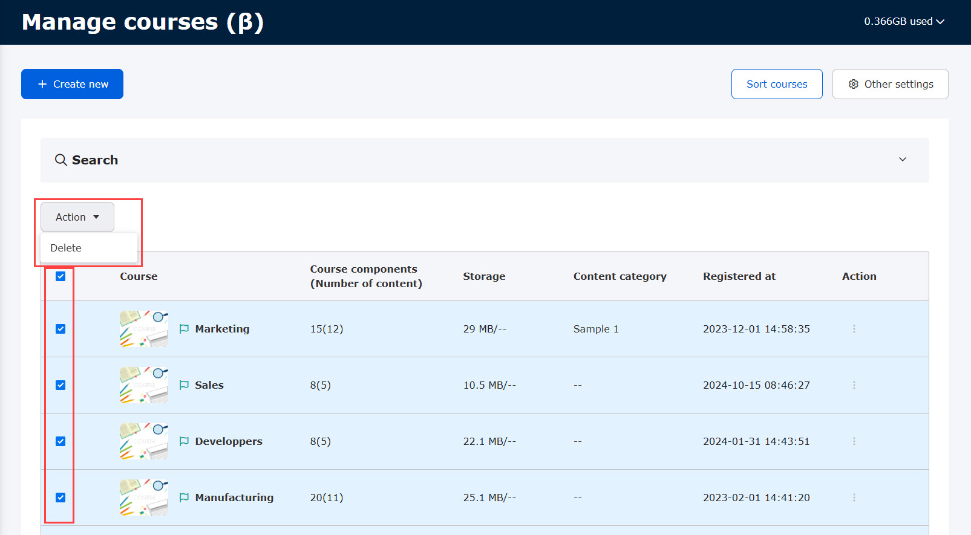Click the flag icon beside Sales

click(185, 385)
